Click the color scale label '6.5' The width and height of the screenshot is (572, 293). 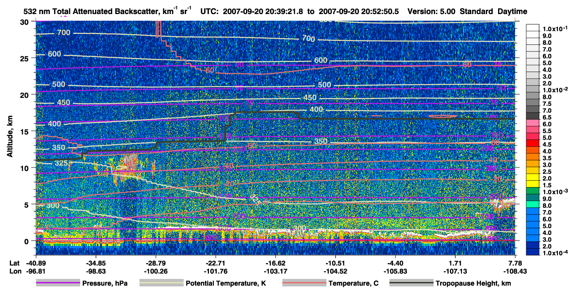(547, 117)
